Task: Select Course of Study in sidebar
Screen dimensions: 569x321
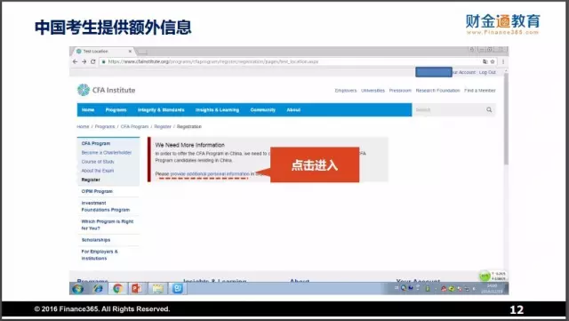Action: pyautogui.click(x=98, y=162)
